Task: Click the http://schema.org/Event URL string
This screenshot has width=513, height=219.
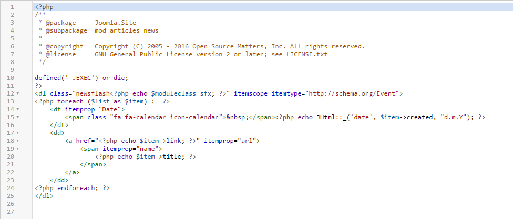Action: coord(352,93)
